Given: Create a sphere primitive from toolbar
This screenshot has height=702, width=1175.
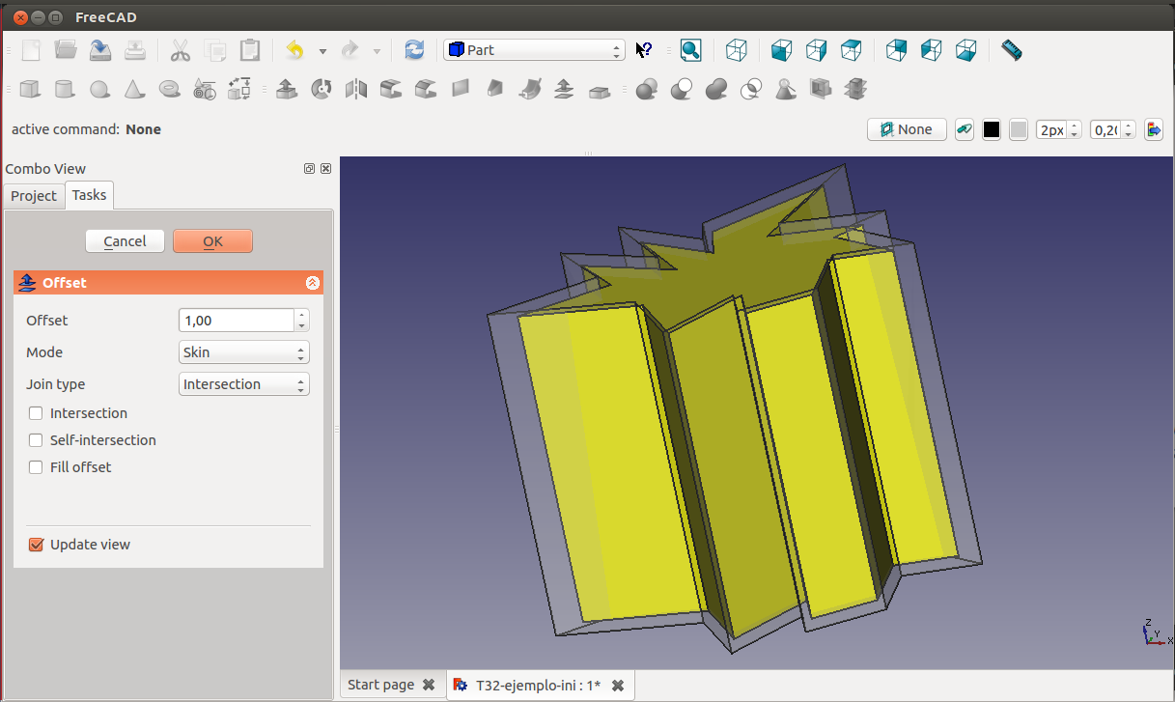Looking at the screenshot, I should click(x=98, y=90).
